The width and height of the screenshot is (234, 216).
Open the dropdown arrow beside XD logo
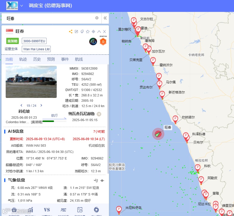[x=21, y=6]
